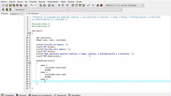The height and width of the screenshot is (96, 171).
Task: Collapse the switch block fold at line 21
Action: (x=30, y=63)
